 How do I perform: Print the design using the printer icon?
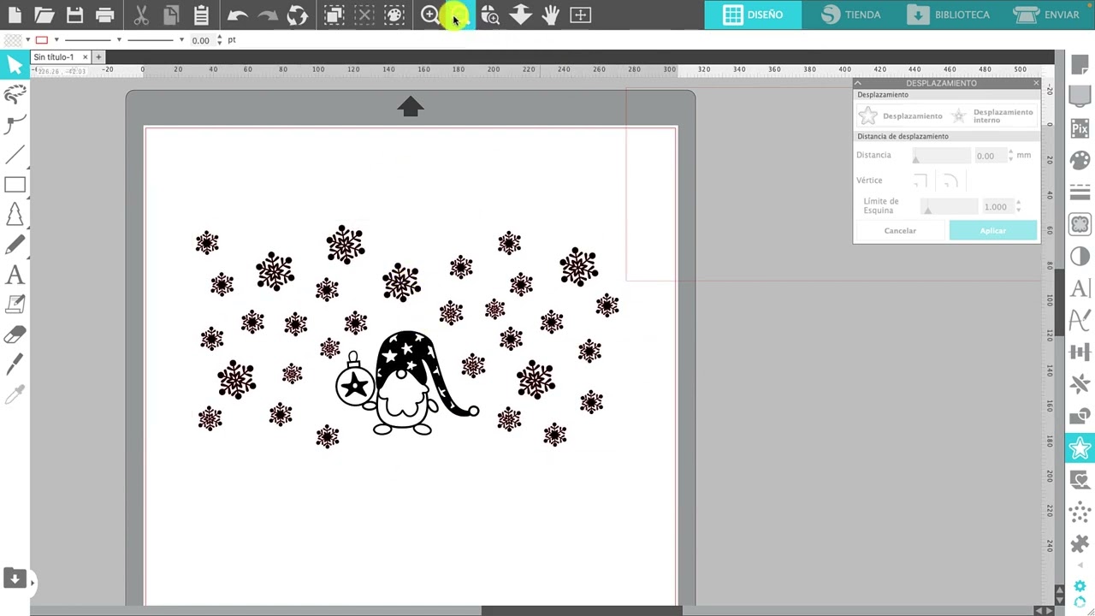tap(104, 15)
